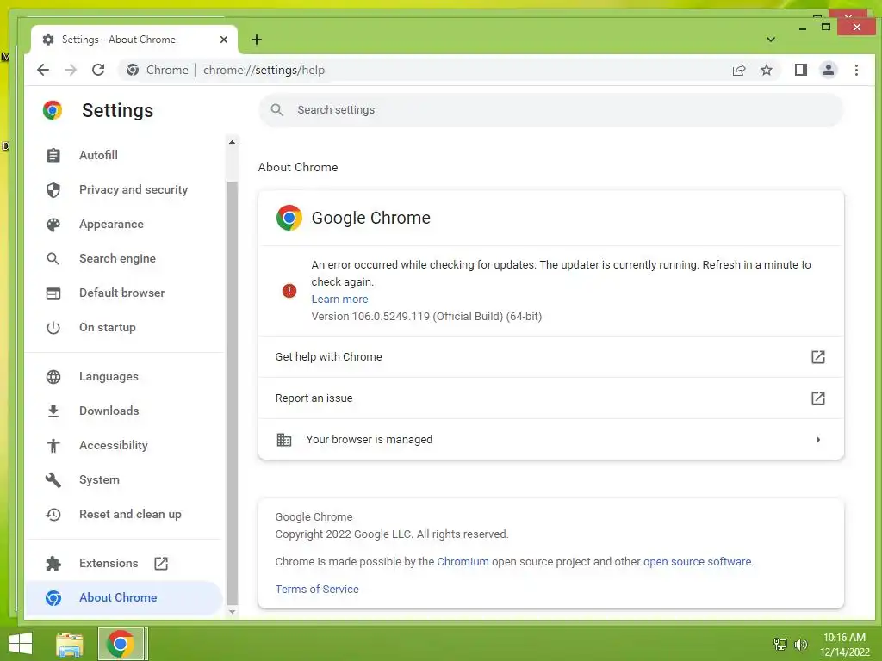The image size is (882, 661).
Task: Click sidebar scrollbar down arrow
Action: pyautogui.click(x=233, y=612)
